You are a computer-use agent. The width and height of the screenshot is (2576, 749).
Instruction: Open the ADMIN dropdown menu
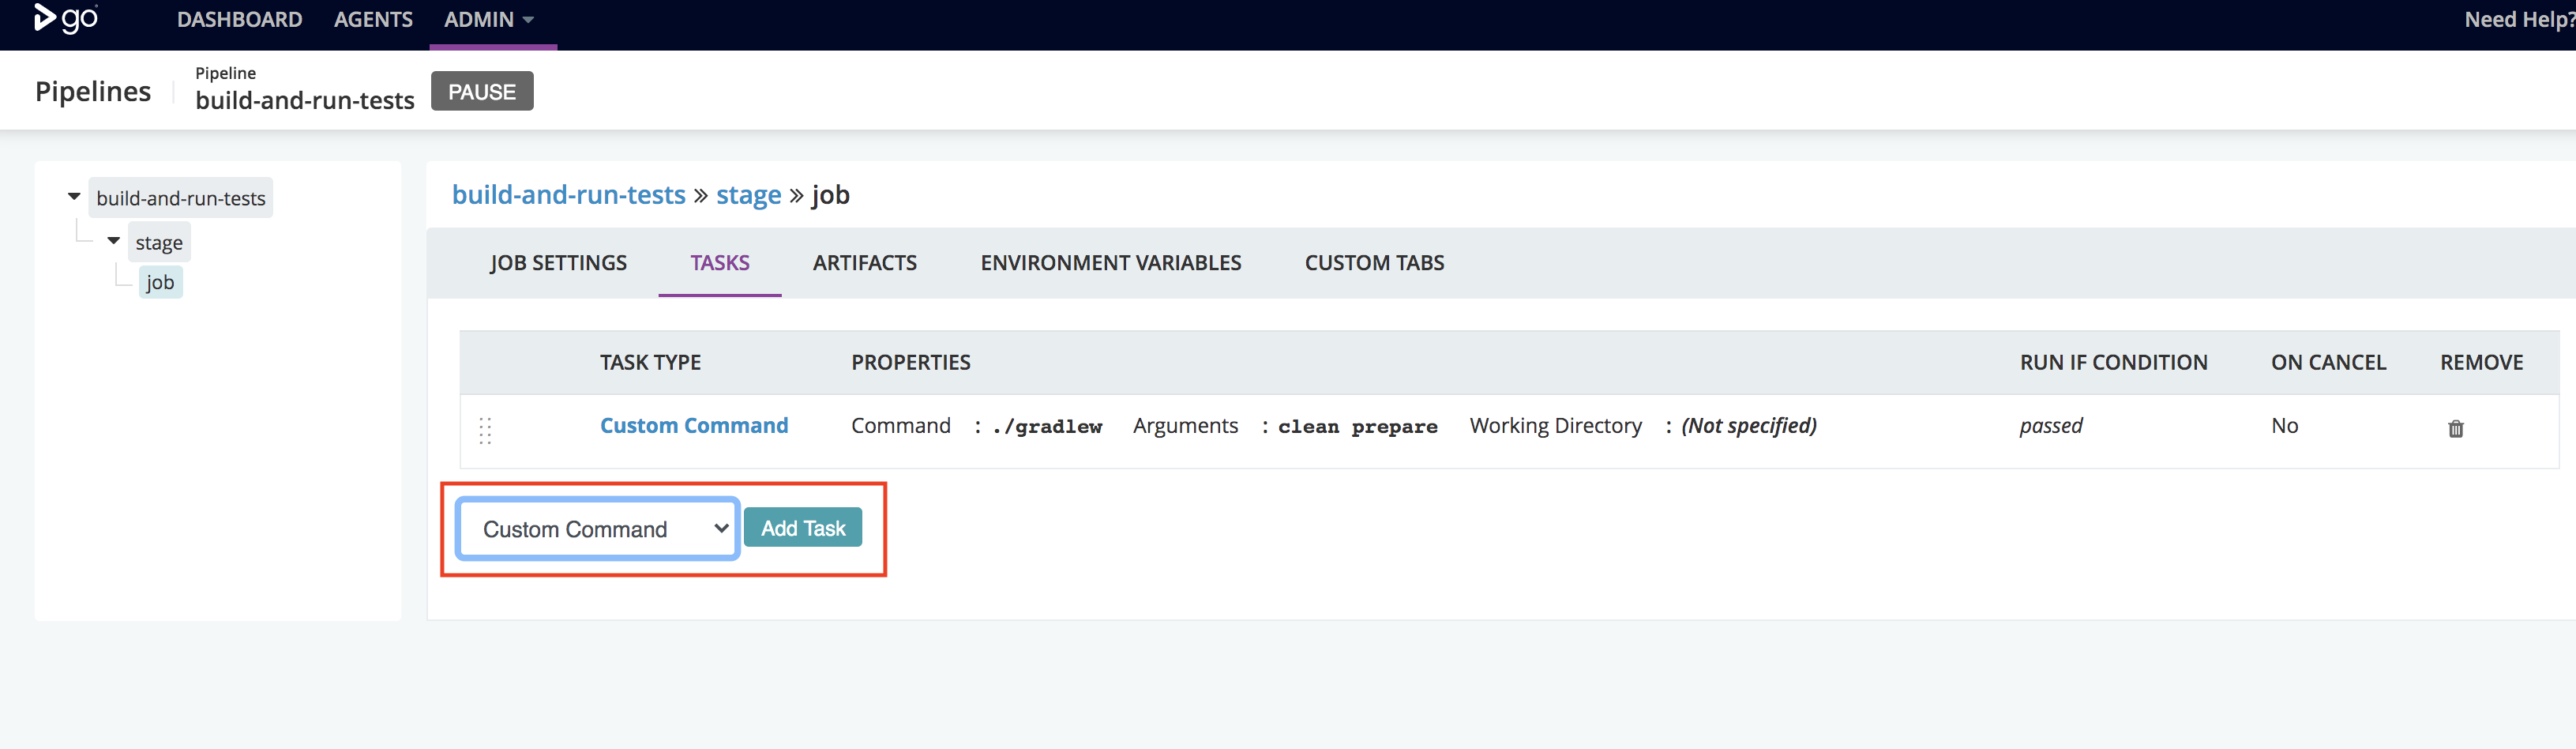[x=488, y=20]
